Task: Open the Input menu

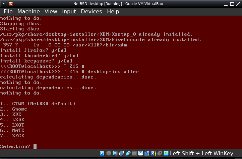Action: point(69,11)
